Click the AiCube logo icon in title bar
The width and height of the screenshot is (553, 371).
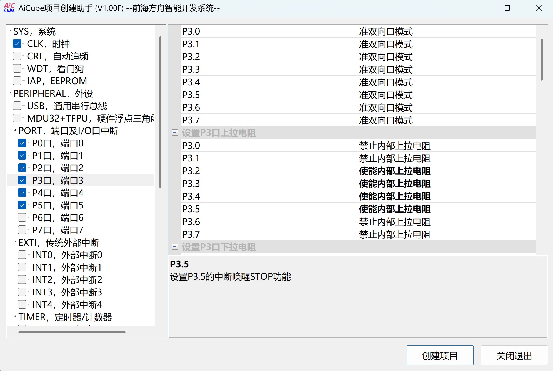click(9, 8)
